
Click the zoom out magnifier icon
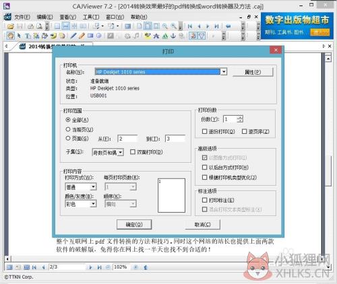click(165, 26)
